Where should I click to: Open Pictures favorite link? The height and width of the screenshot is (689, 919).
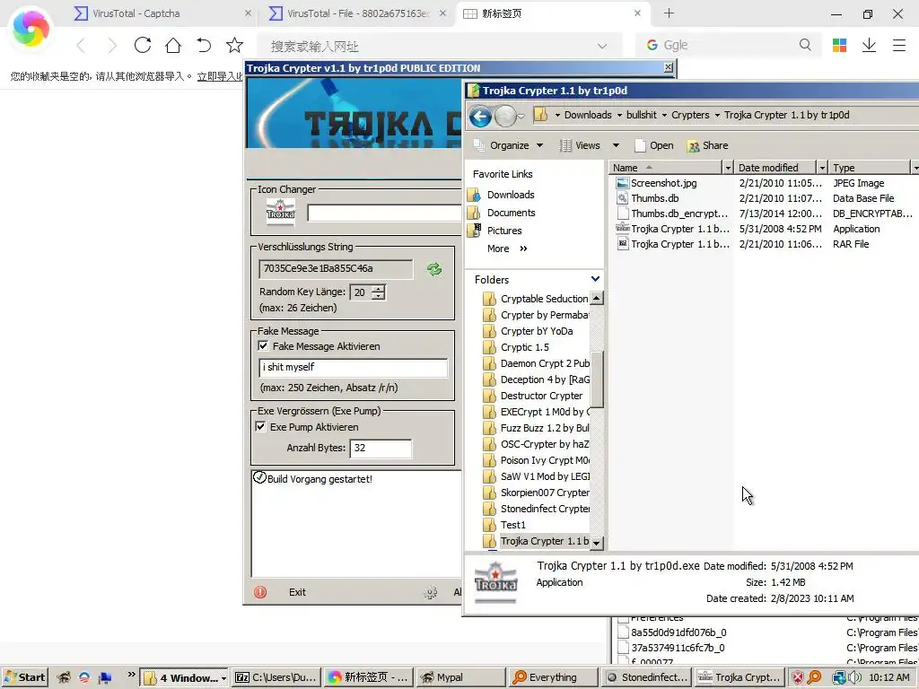pos(504,231)
